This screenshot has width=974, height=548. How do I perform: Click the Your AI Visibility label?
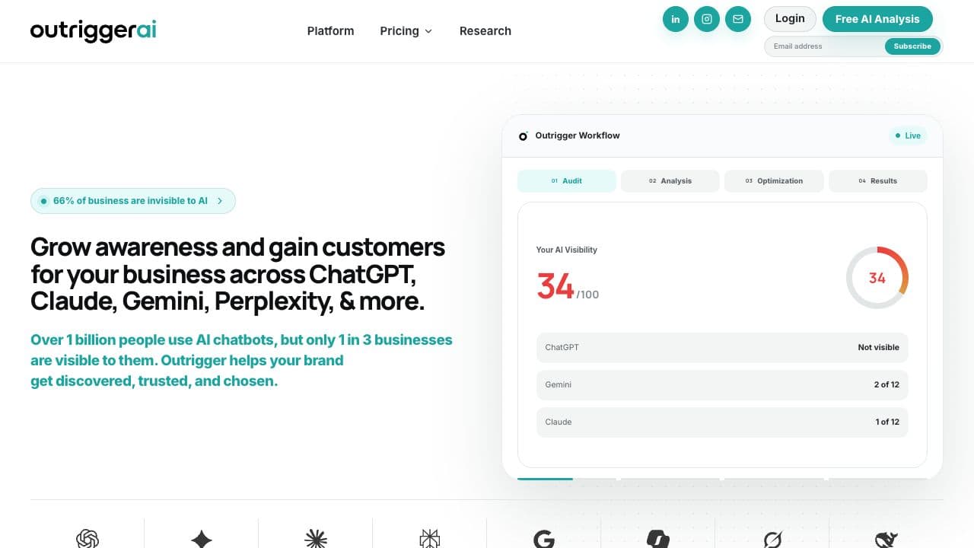[566, 250]
